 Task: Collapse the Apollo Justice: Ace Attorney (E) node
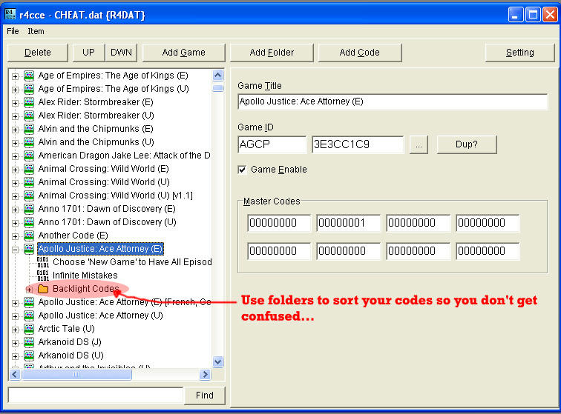15,250
